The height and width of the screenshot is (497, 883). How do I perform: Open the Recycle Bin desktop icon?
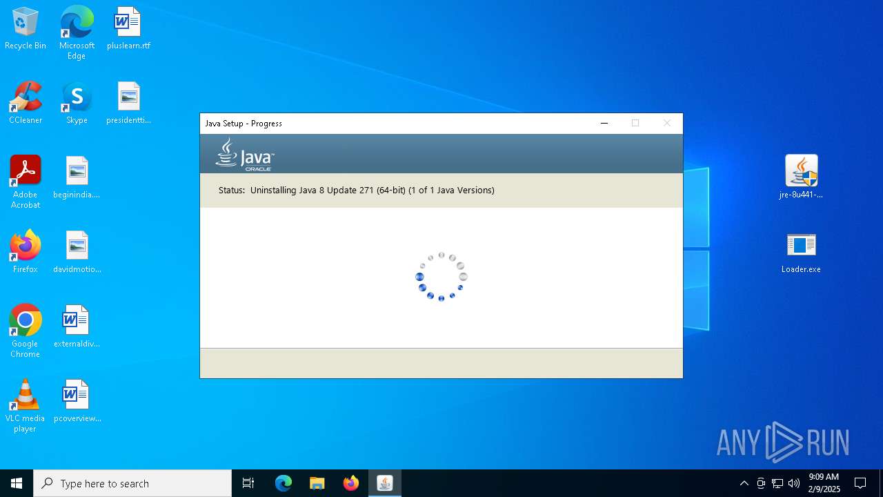(x=25, y=28)
